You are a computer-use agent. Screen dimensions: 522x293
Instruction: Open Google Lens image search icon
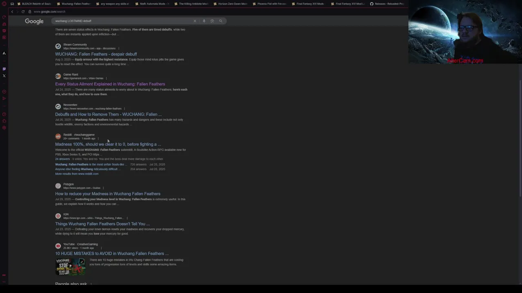click(212, 21)
